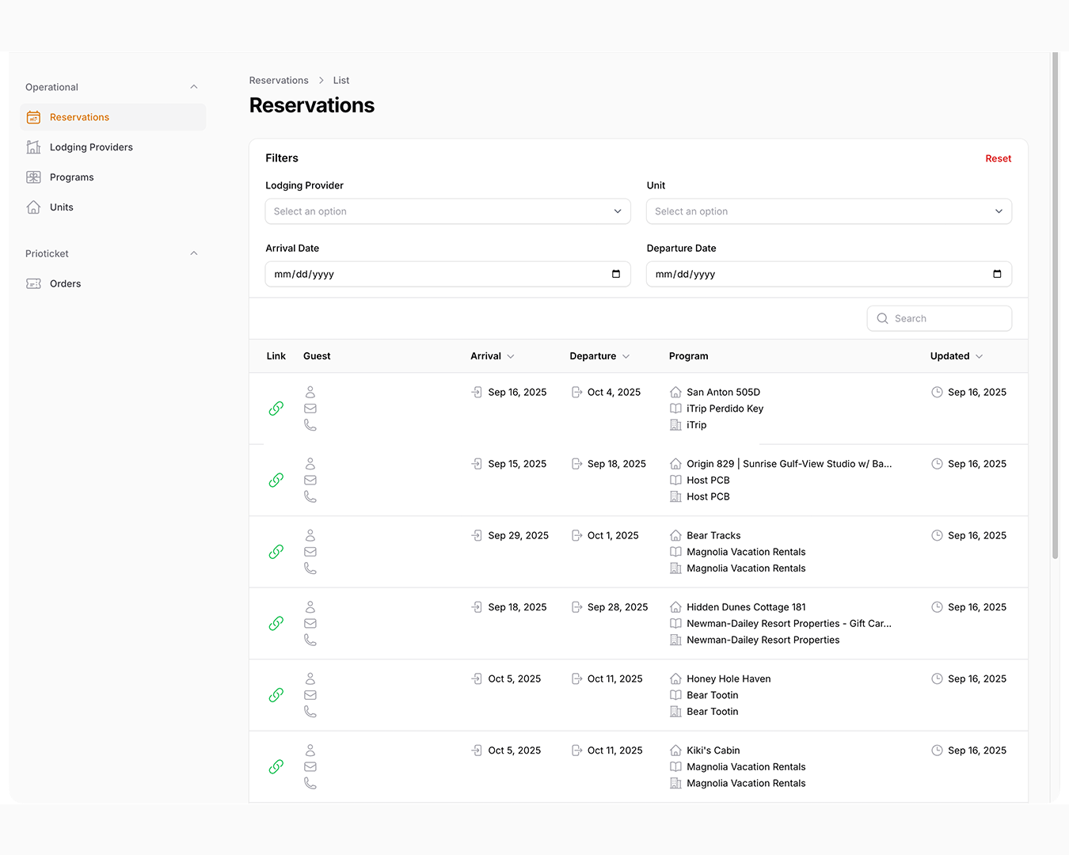Click the Sep 29, 2025 arrival date

tap(518, 536)
